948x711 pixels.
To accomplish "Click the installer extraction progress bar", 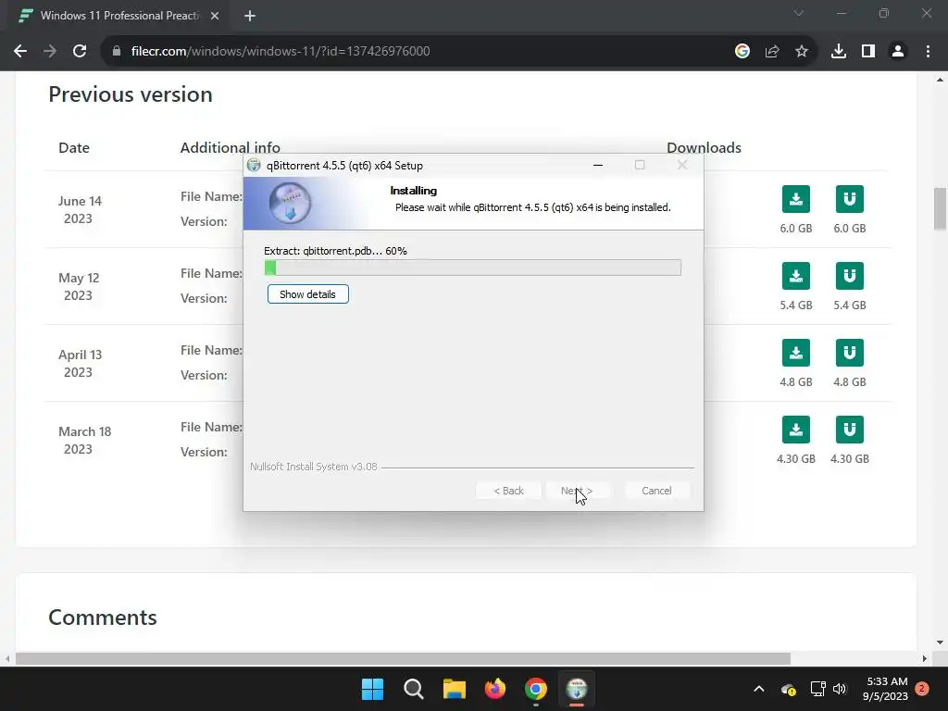I will coord(473,268).
